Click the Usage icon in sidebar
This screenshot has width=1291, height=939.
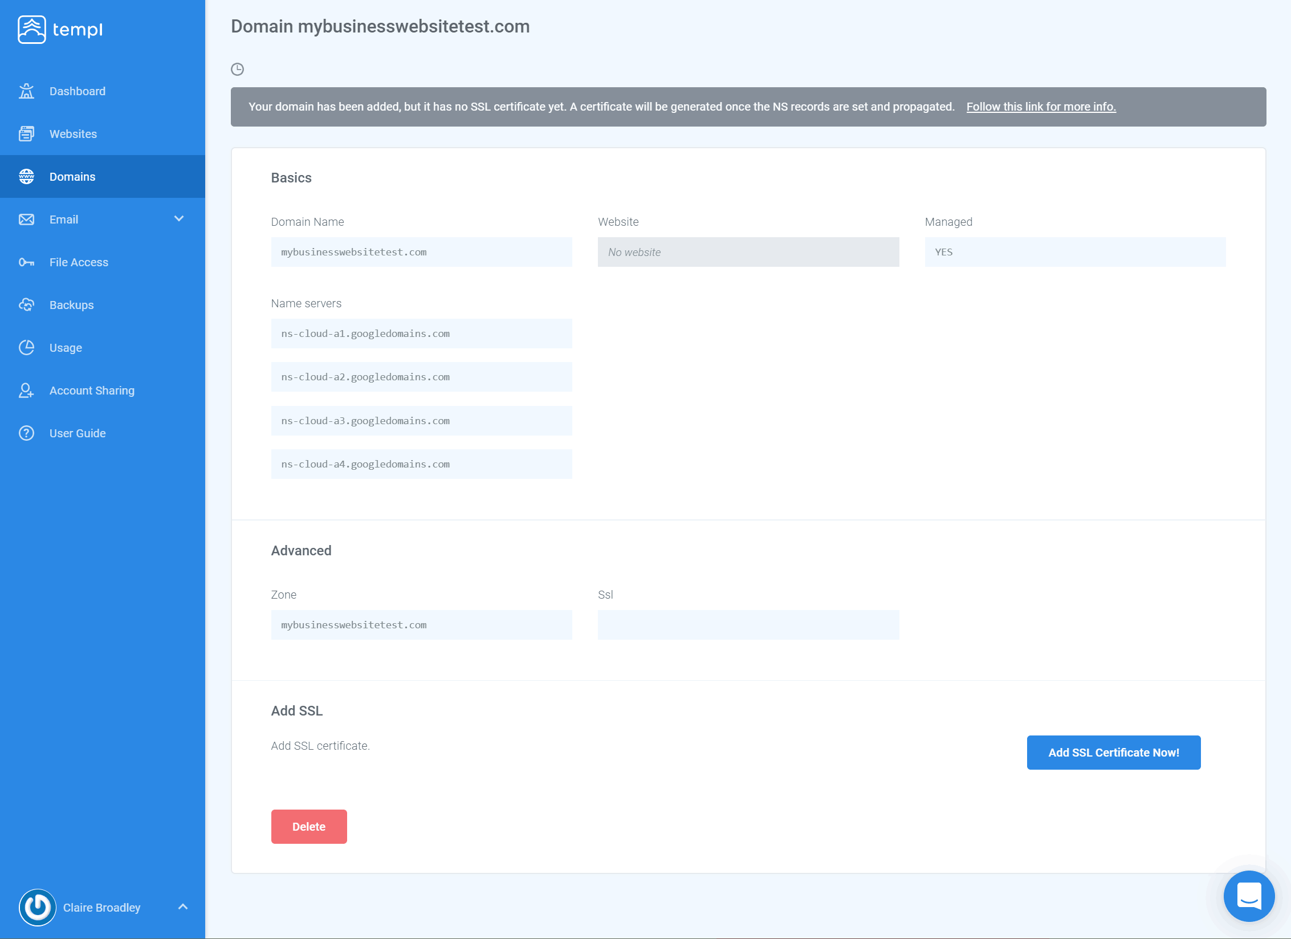(28, 347)
